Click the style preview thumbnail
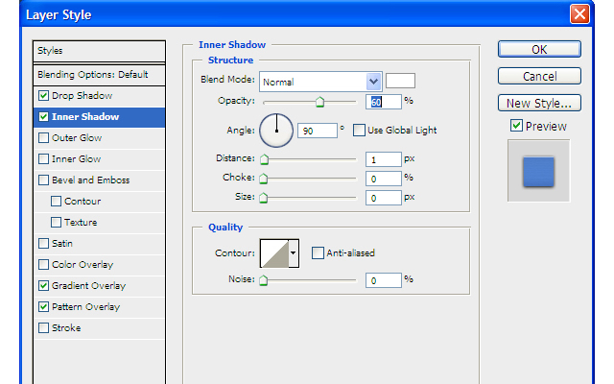The width and height of the screenshot is (614, 384). coord(538,171)
